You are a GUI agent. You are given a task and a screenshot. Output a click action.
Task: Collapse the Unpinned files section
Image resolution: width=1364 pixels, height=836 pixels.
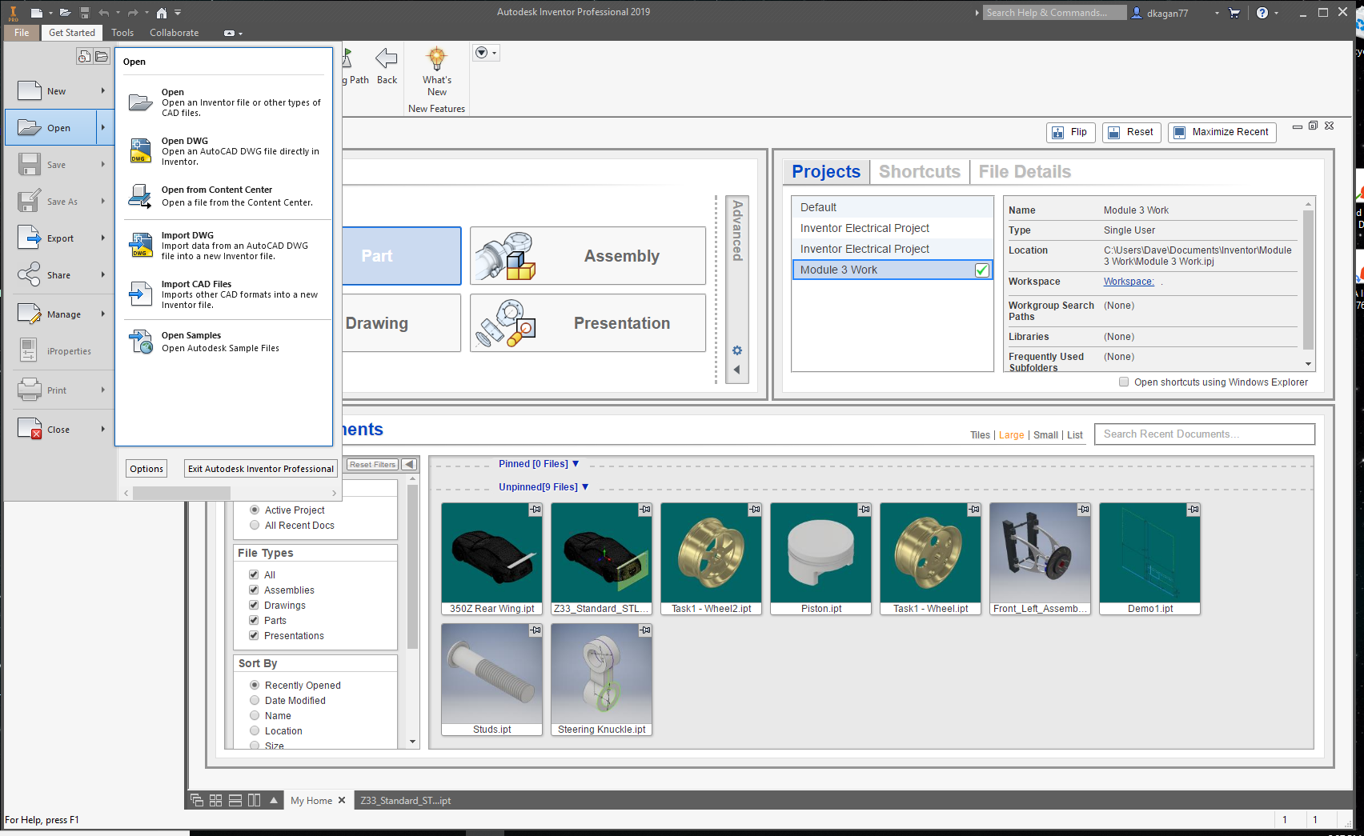pos(585,486)
